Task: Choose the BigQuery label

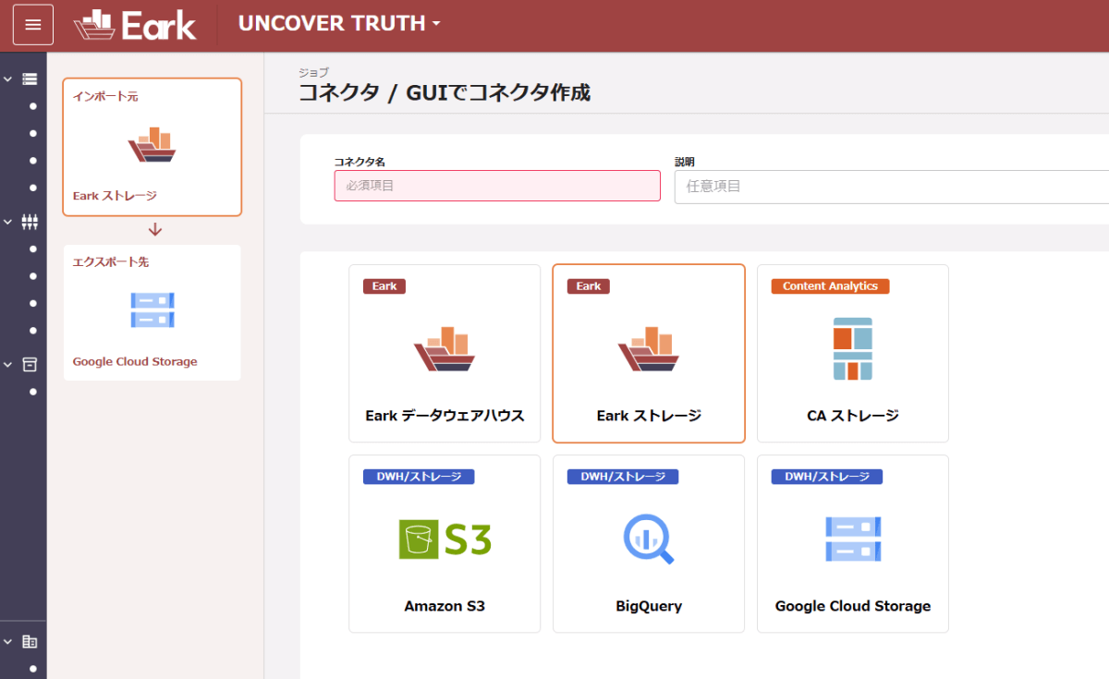Action: coord(649,606)
